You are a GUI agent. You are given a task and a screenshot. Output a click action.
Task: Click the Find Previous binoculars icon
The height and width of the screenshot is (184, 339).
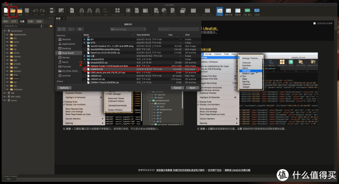89,10
